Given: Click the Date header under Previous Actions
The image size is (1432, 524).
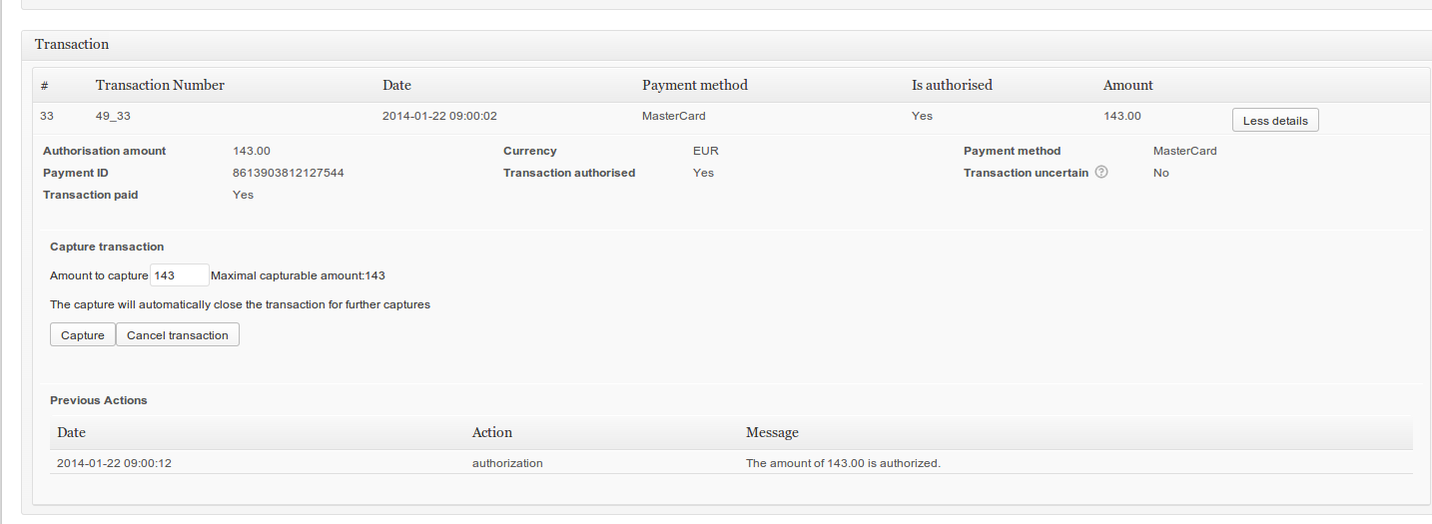Looking at the screenshot, I should coord(71,433).
